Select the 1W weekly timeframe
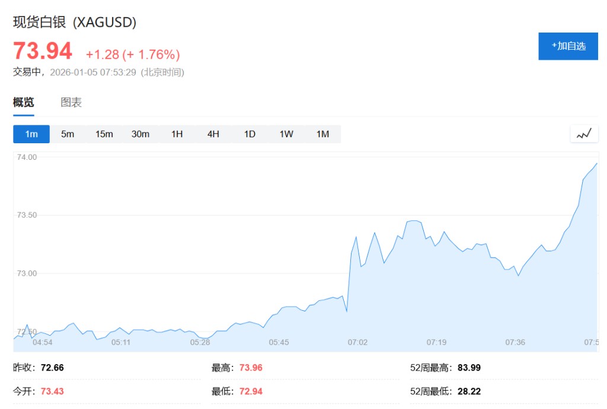The width and height of the screenshot is (607, 409). 286,134
